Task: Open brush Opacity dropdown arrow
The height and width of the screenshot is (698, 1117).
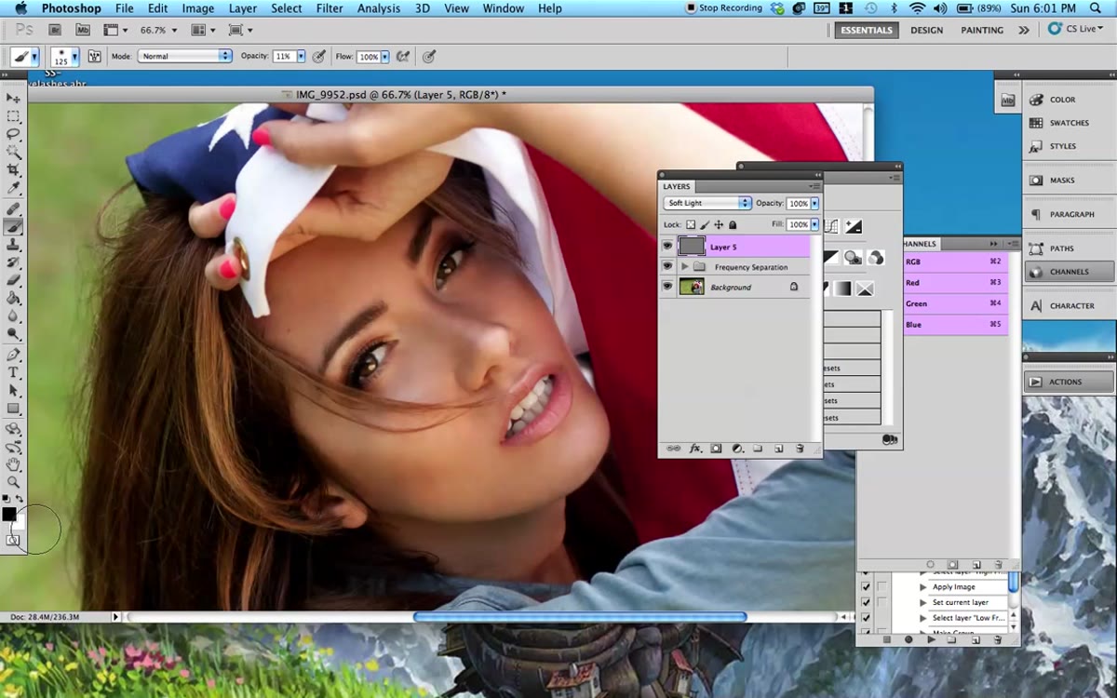Action: tap(301, 56)
